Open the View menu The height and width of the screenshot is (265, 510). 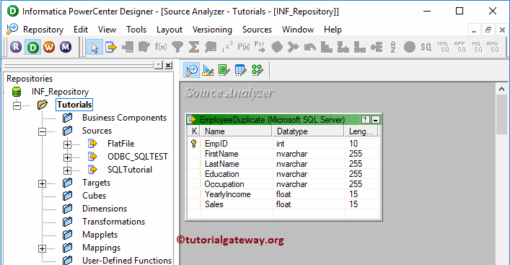point(107,30)
